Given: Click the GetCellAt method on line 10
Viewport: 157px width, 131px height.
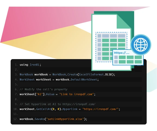Looking at the screenshot, I should click(x=44, y=109).
